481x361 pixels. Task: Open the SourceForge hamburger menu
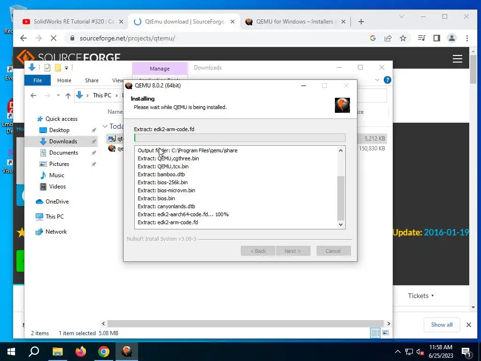pos(458,59)
